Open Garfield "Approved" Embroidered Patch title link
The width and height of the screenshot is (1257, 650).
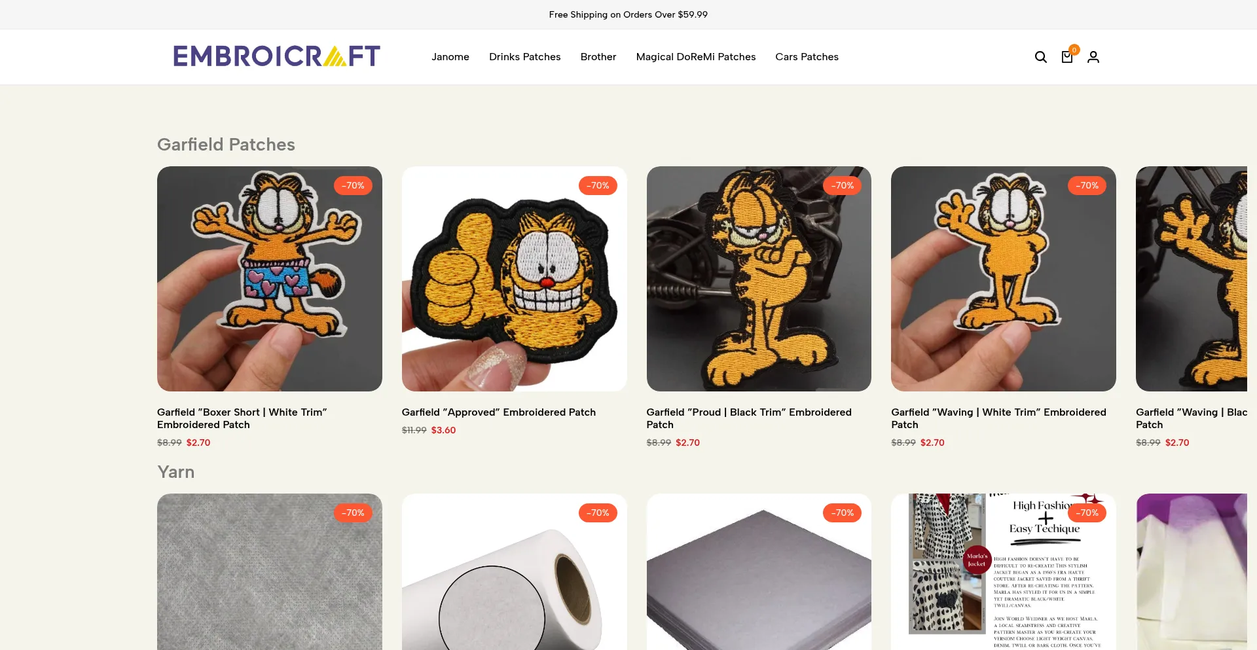coord(499,412)
